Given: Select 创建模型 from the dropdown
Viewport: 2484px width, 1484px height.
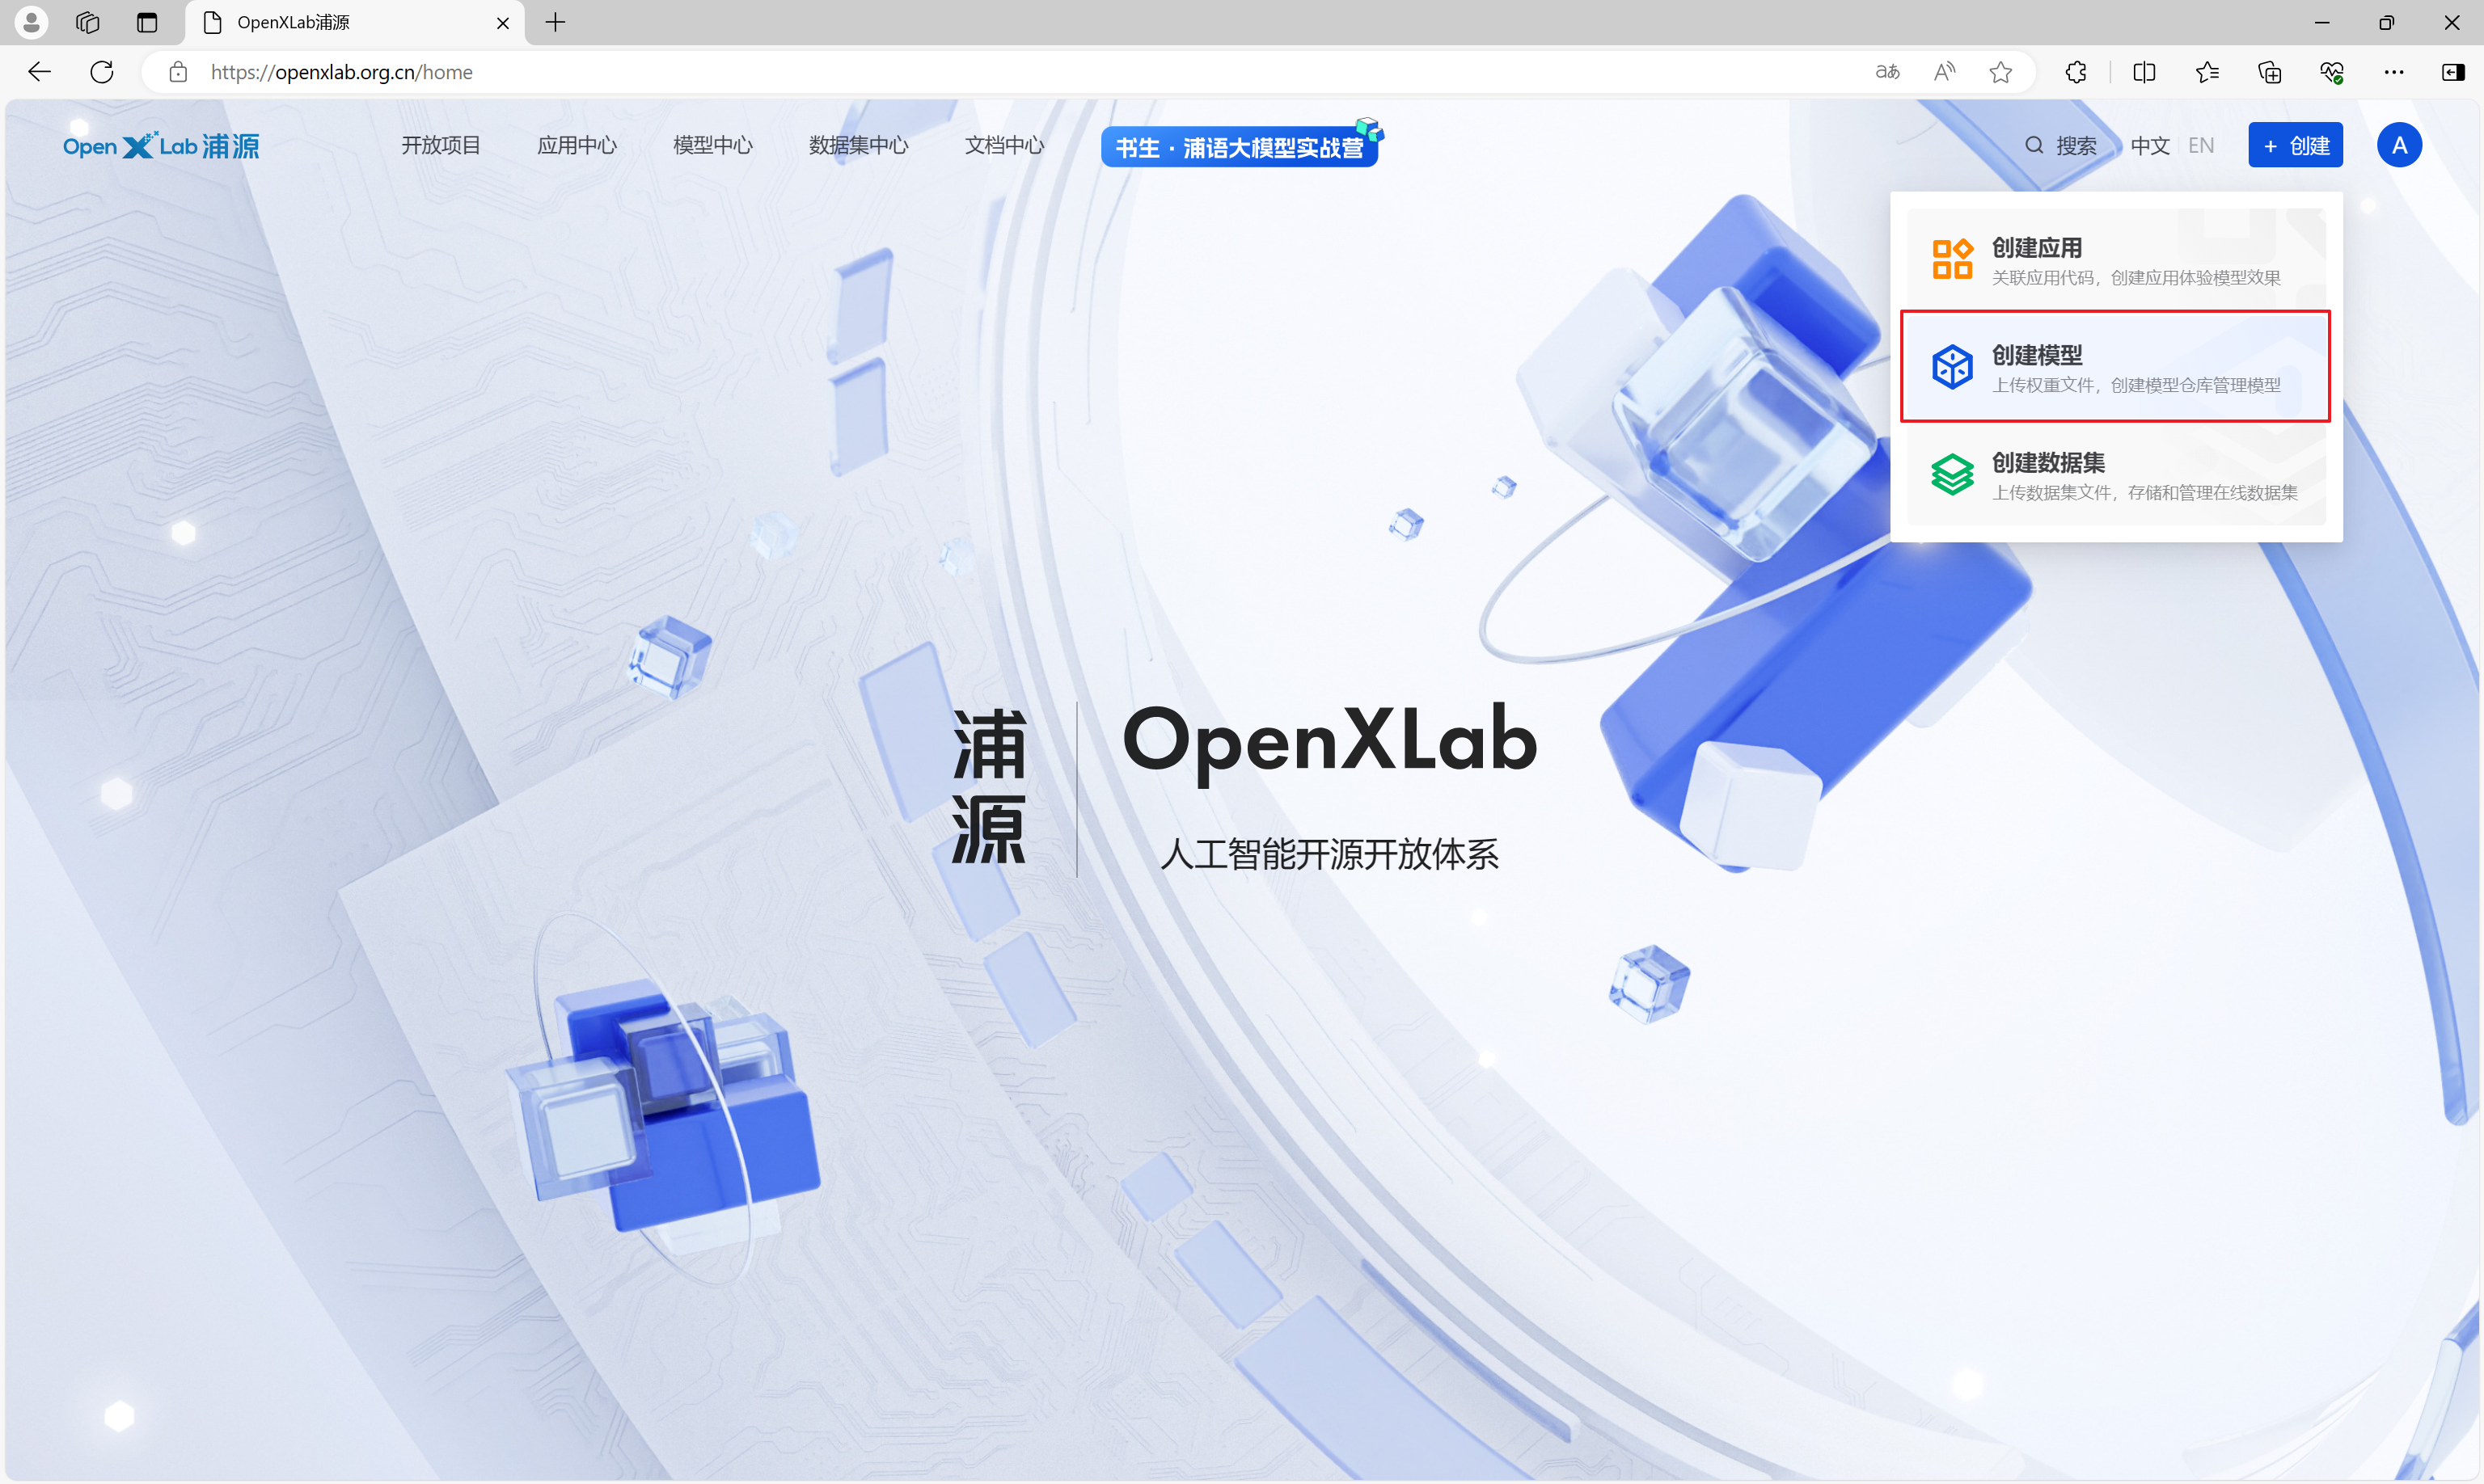Looking at the screenshot, I should pos(2116,367).
